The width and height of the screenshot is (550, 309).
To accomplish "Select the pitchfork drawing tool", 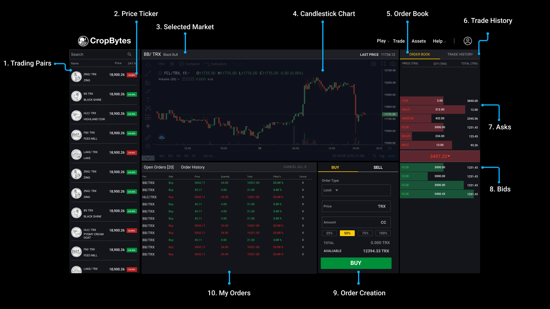I will pos(148,83).
